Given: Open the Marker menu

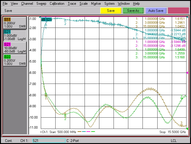Looking at the screenshot, I should click(x=96, y=4).
